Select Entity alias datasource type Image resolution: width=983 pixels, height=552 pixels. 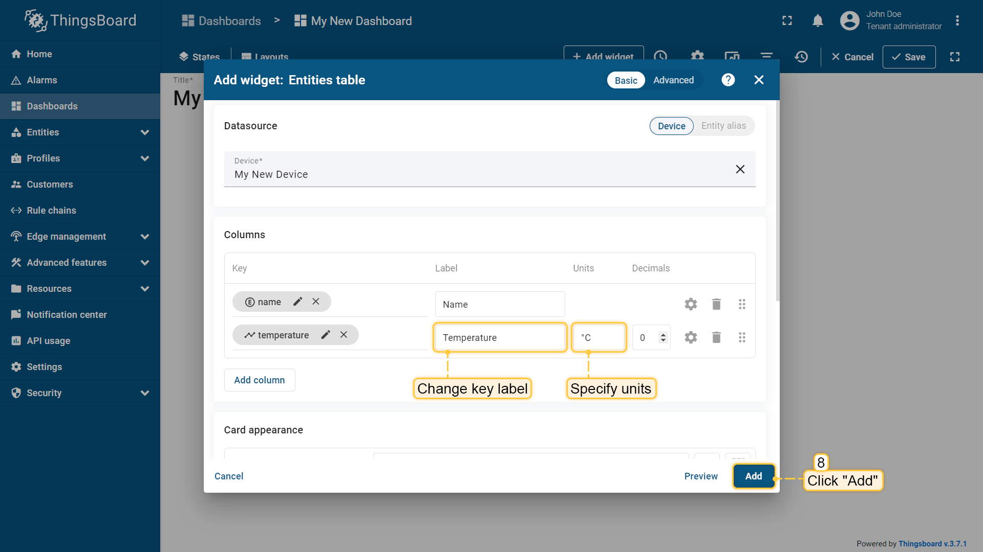point(723,126)
